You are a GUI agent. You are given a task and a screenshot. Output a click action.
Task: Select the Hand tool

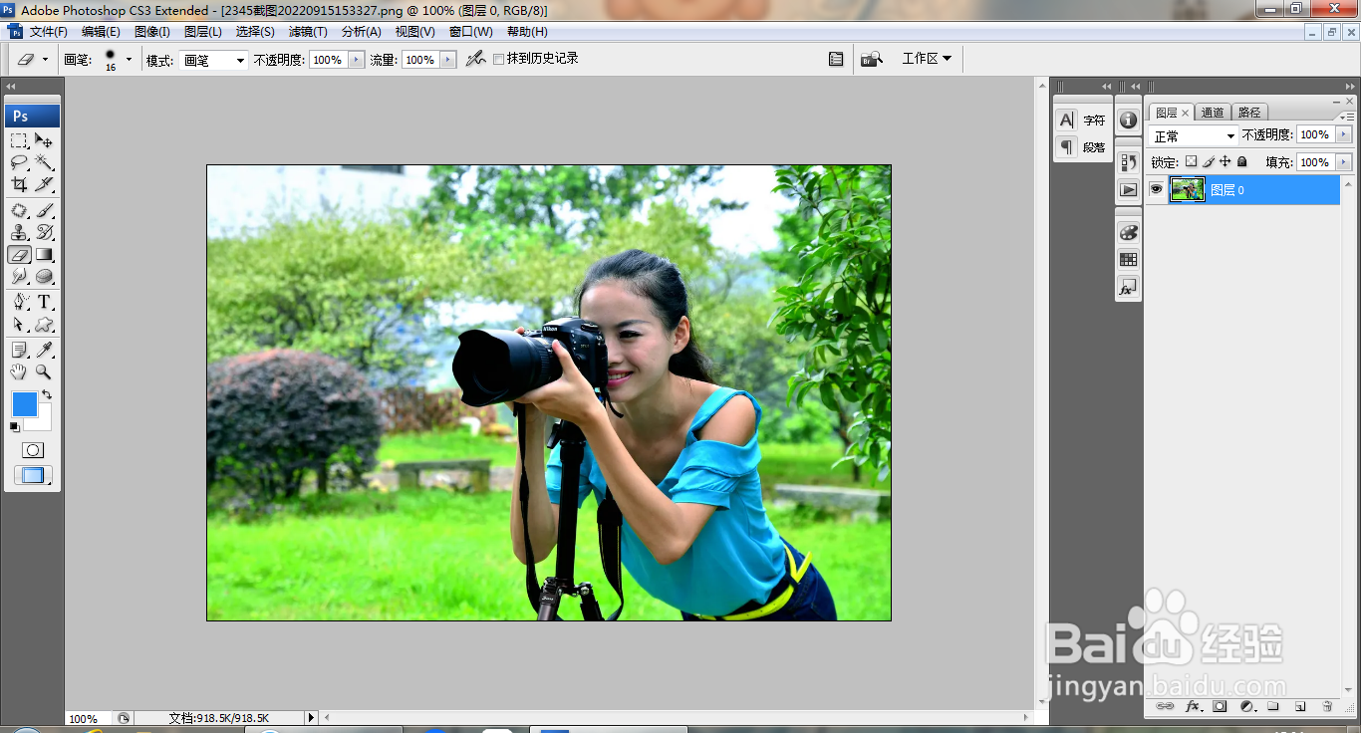[x=20, y=371]
